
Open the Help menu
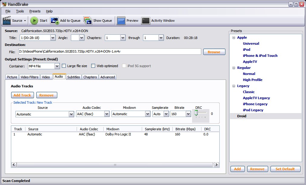coord(49,11)
